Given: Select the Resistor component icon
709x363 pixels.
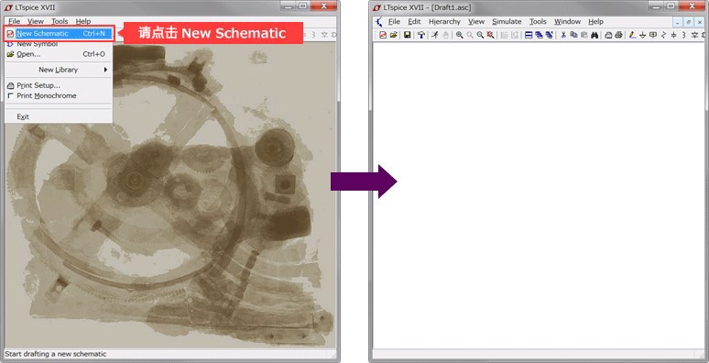Looking at the screenshot, I should click(663, 35).
